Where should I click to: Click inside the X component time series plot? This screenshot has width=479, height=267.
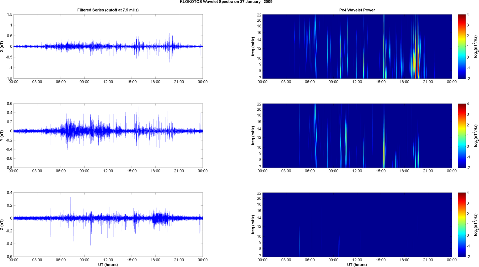(108, 46)
